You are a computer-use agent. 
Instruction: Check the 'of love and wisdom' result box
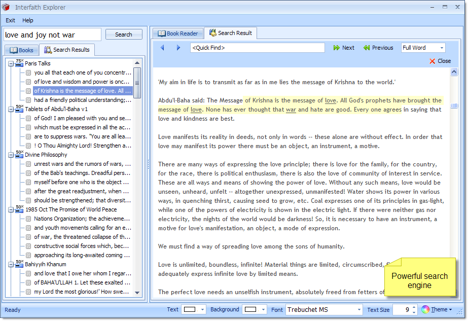tap(28, 82)
